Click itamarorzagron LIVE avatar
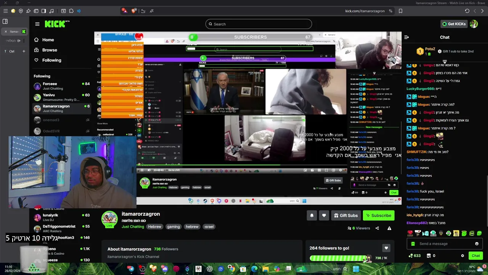 [109, 219]
